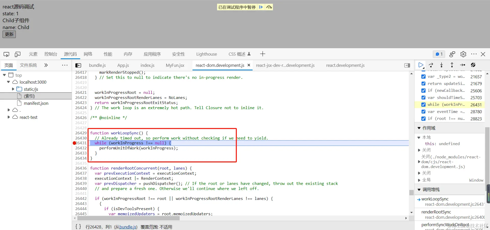
Task: Open the 网络 panel
Action: [88, 54]
